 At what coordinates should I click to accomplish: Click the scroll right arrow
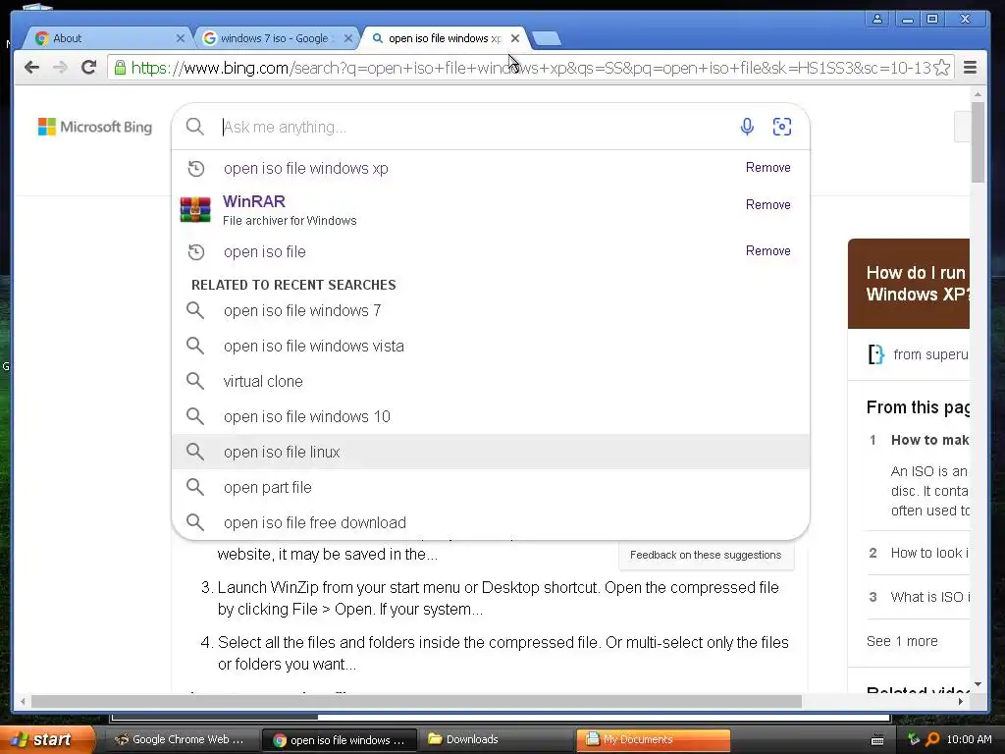(960, 701)
